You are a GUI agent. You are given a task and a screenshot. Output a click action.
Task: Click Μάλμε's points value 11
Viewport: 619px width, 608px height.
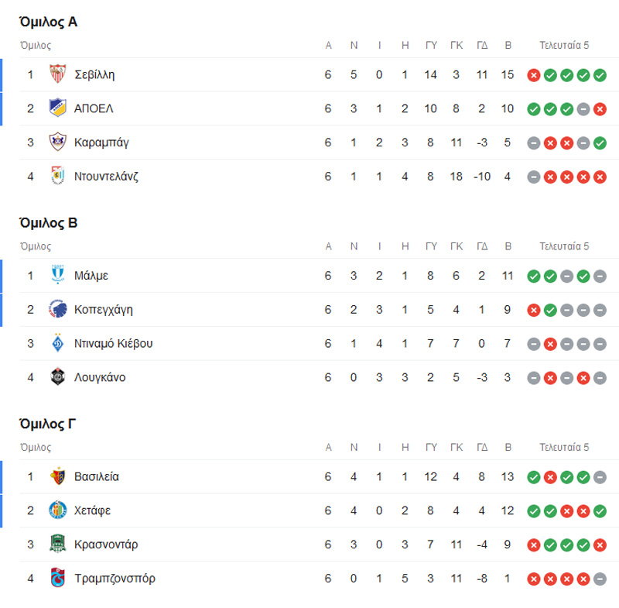coord(508,276)
